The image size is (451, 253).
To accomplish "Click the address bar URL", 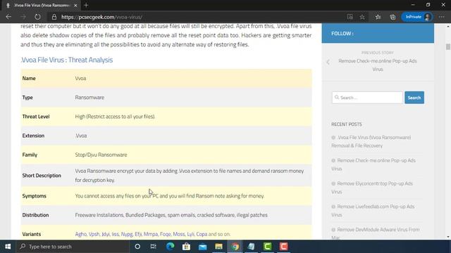I will [x=101, y=17].
